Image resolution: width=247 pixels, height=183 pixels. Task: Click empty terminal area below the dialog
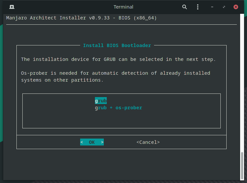[x=122, y=165]
